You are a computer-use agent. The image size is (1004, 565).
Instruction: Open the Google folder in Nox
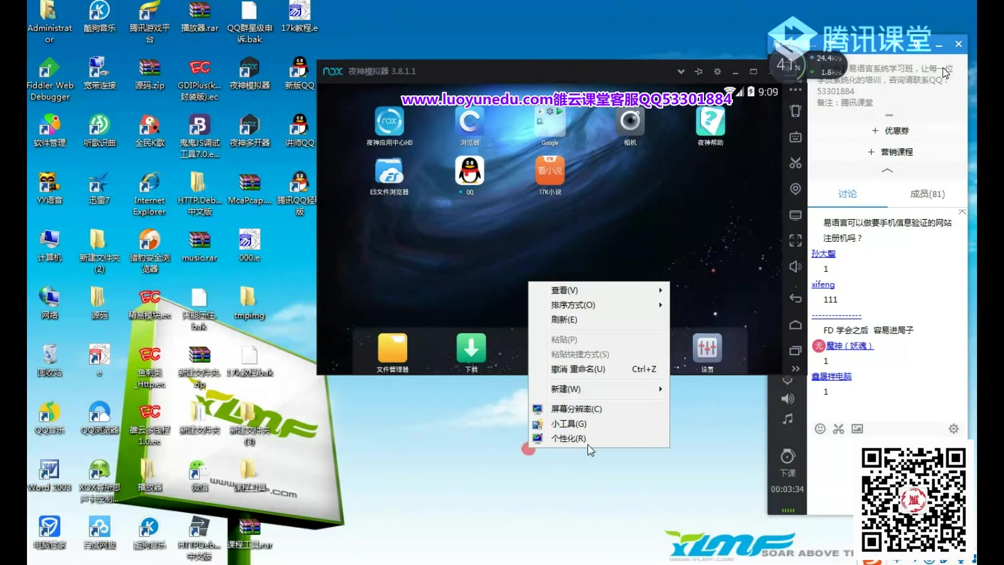(x=550, y=122)
